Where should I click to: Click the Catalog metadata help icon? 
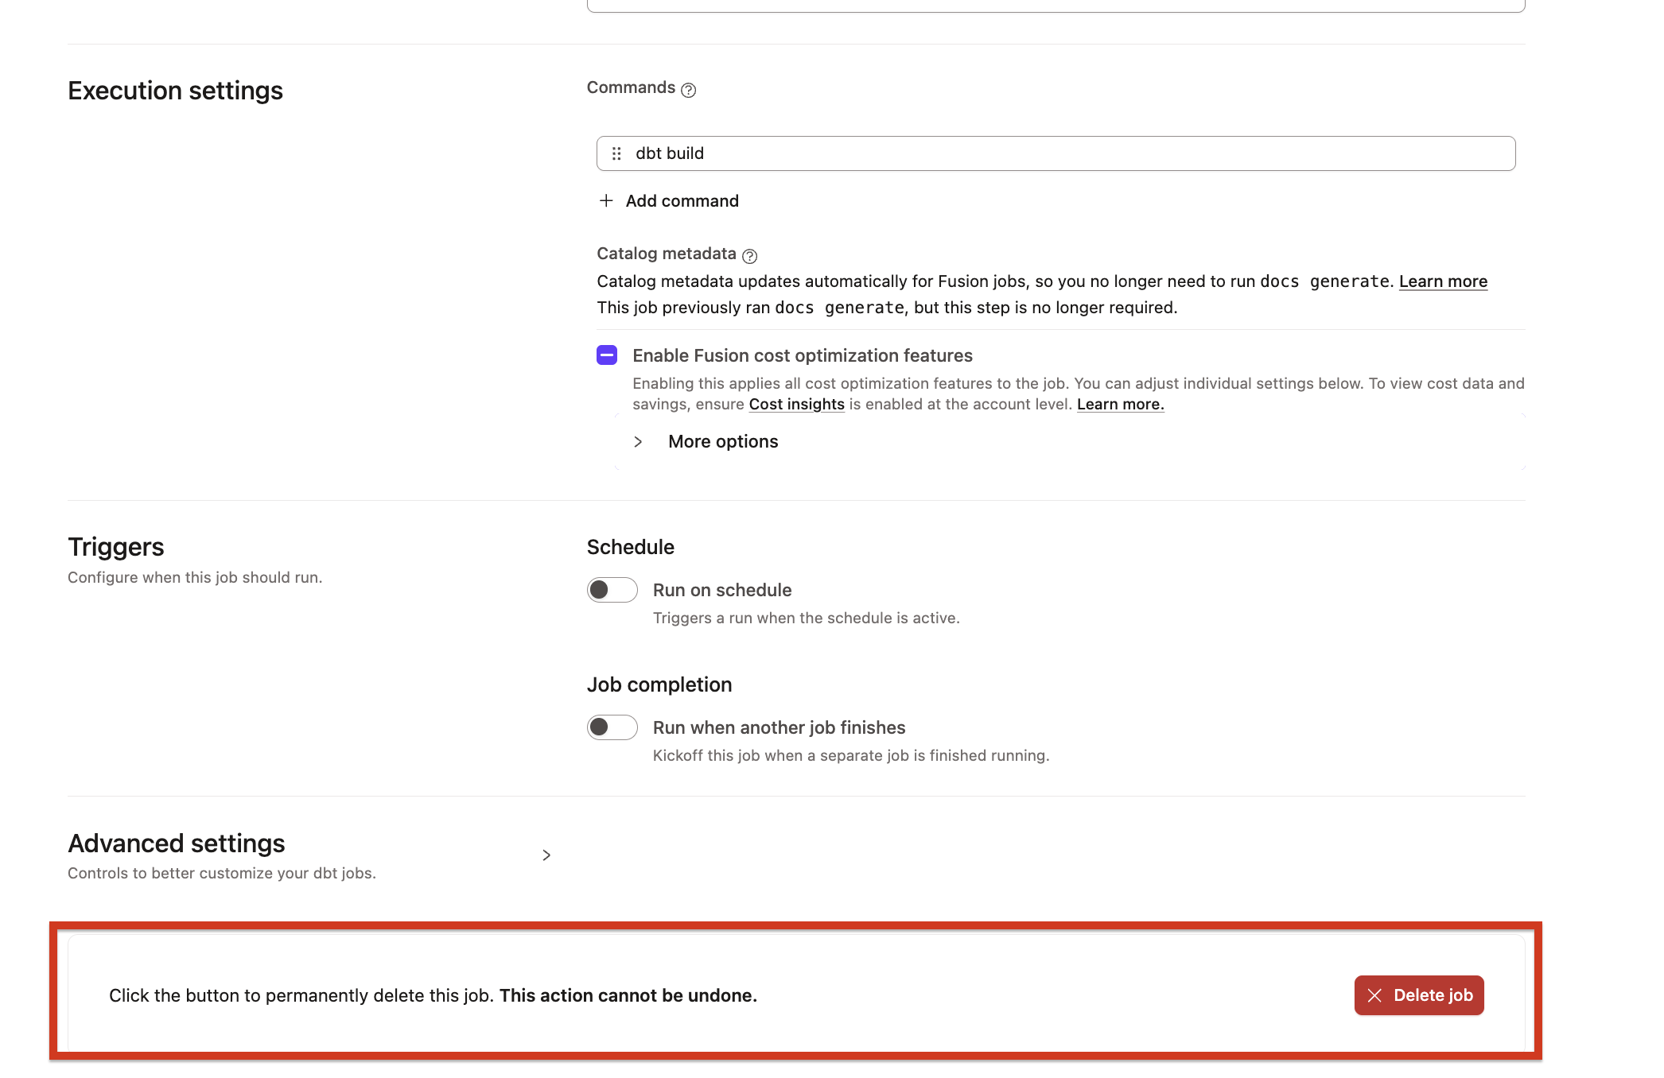pyautogui.click(x=749, y=256)
